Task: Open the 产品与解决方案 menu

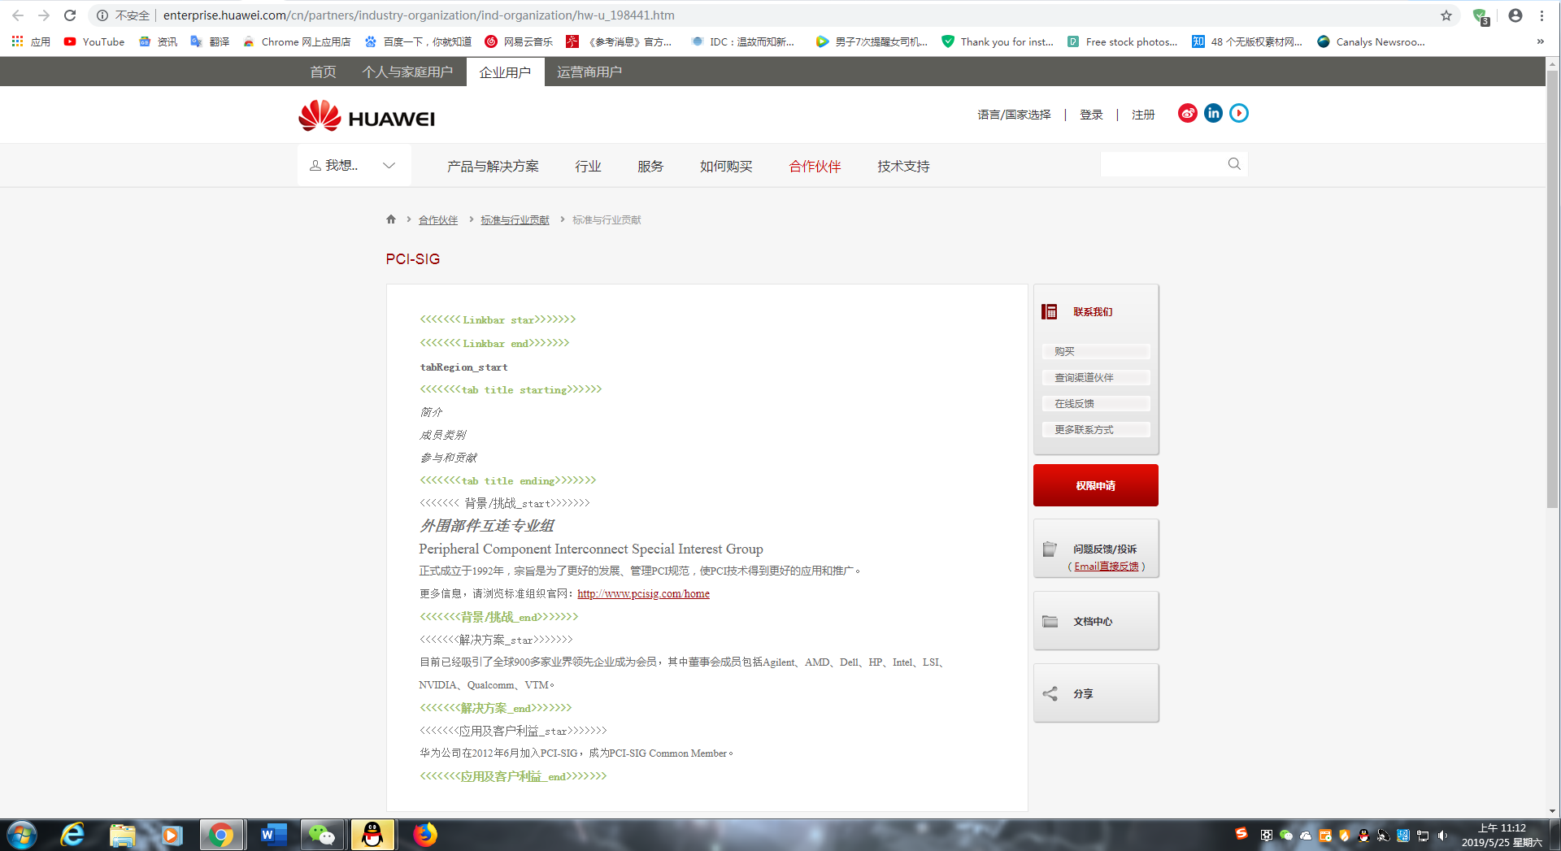Action: [493, 167]
